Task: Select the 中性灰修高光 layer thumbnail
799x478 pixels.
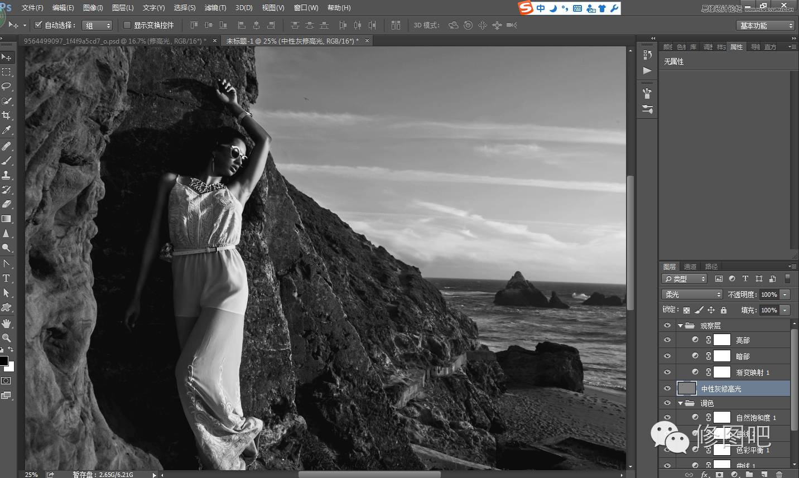Action: pyautogui.click(x=687, y=388)
